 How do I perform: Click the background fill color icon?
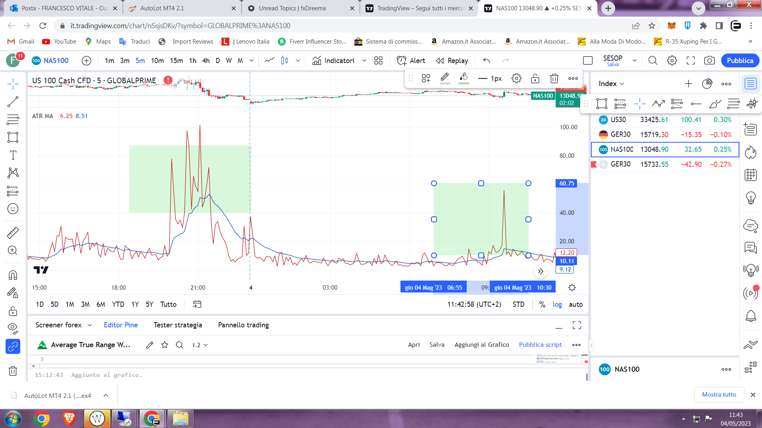(x=464, y=78)
